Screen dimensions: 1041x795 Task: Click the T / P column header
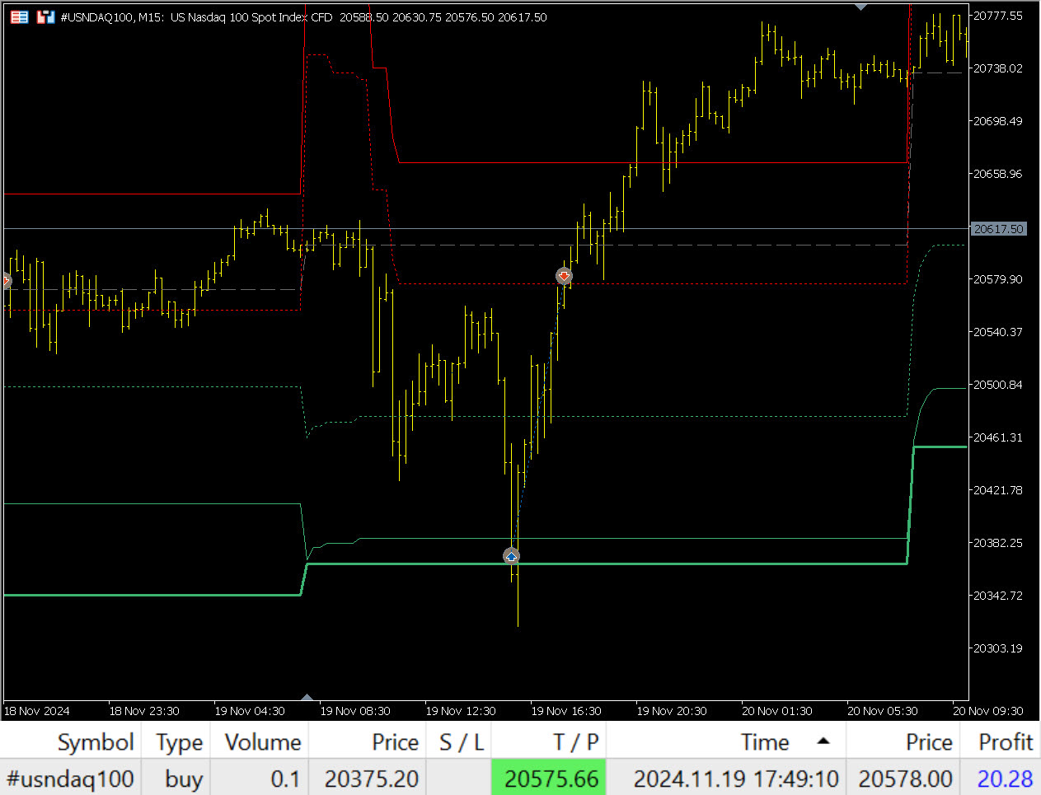575,742
